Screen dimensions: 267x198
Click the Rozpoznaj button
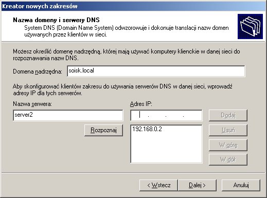[103, 130]
